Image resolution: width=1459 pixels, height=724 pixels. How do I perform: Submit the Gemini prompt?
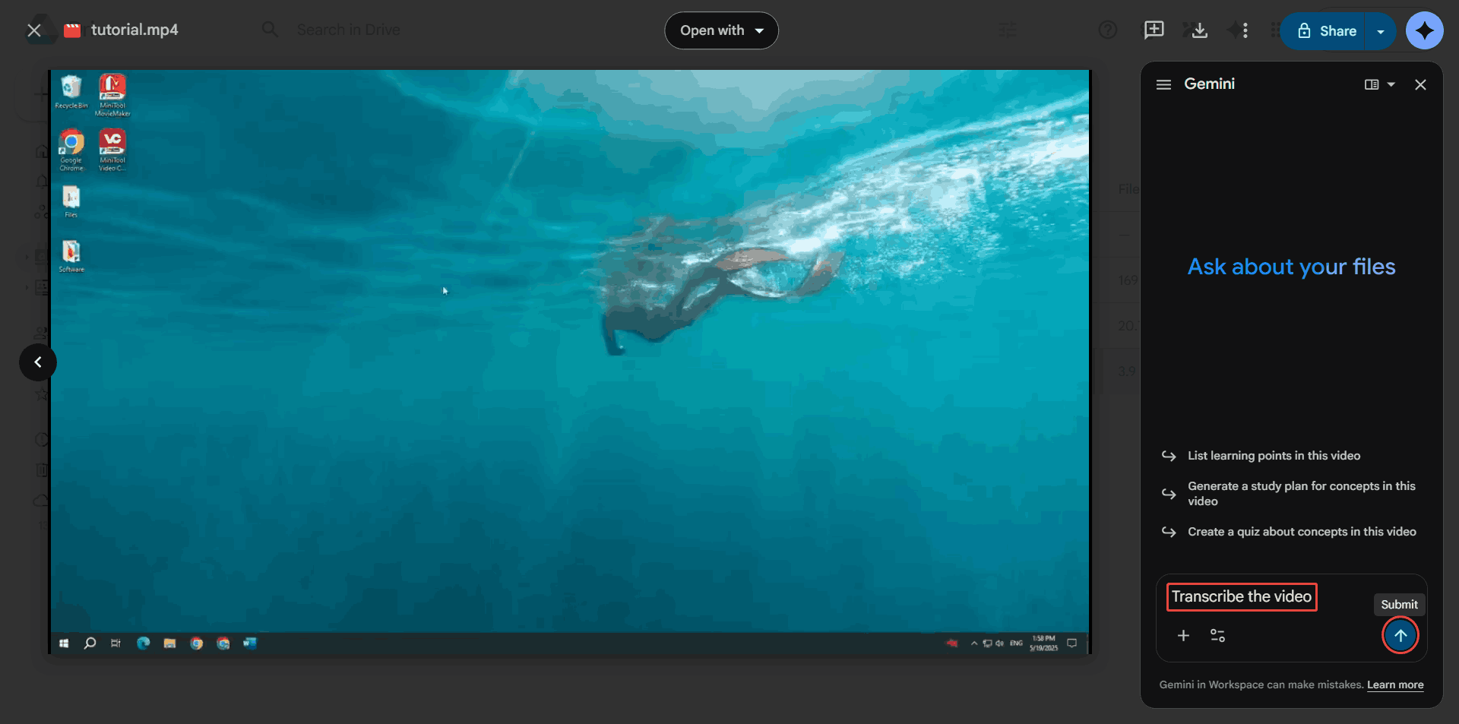point(1400,636)
